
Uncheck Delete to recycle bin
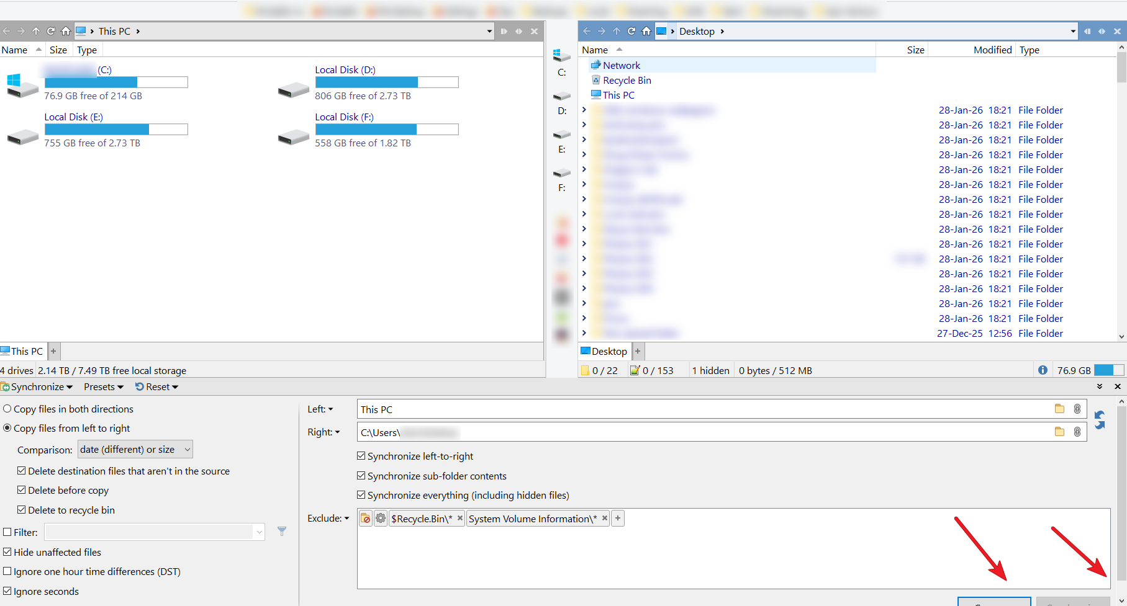pos(22,510)
